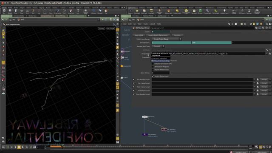Click the timeline play forward button
The height and width of the screenshot is (153, 272).
[23, 147]
